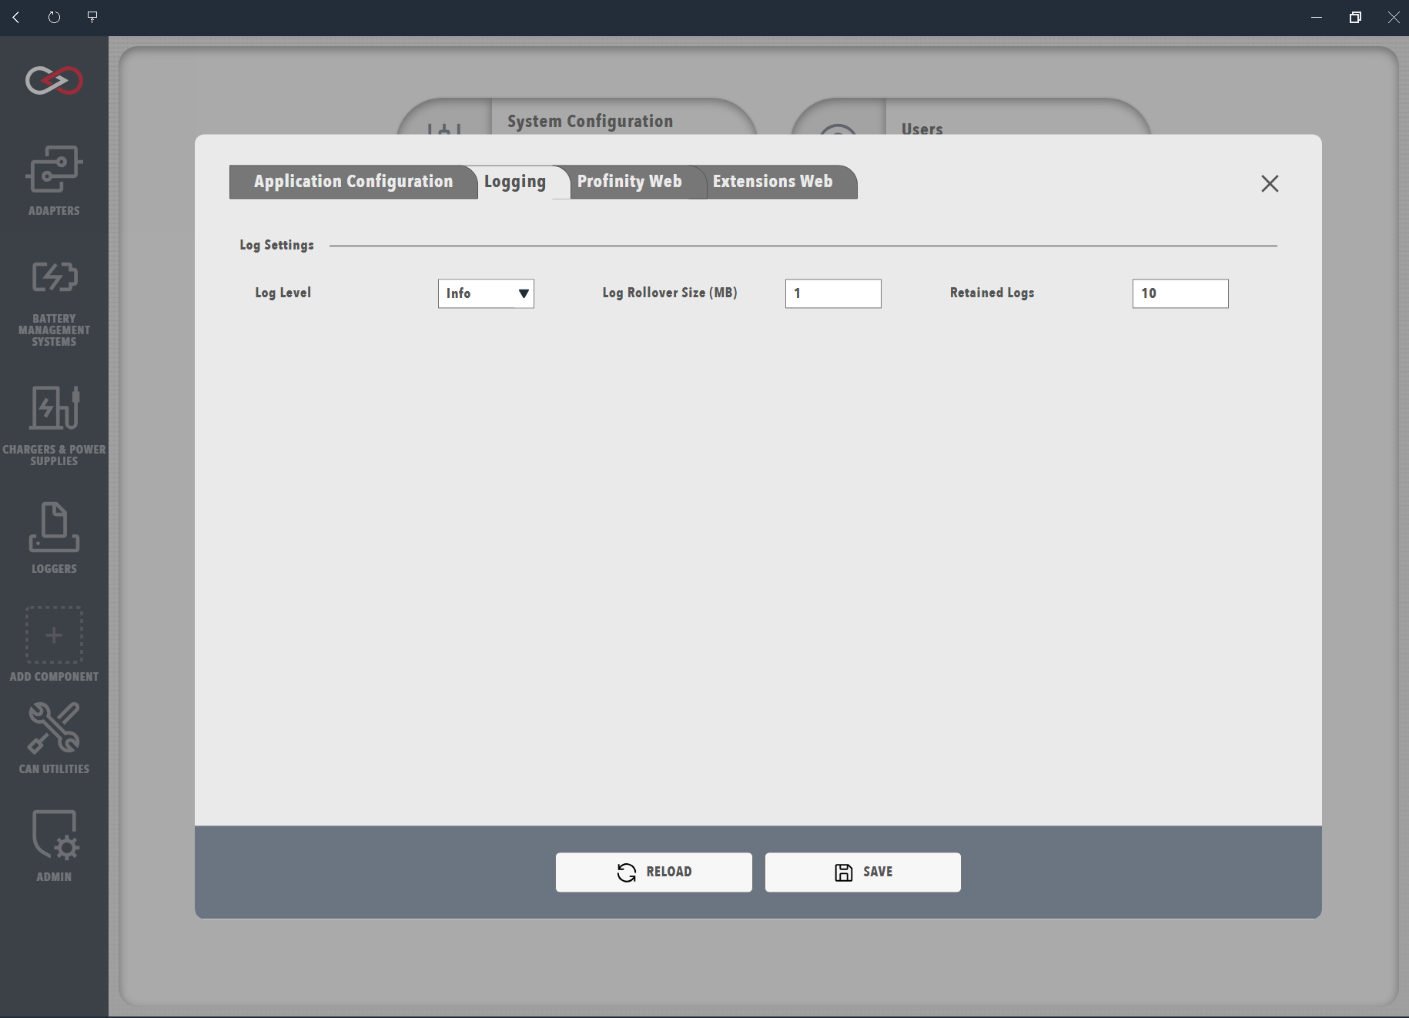
Task: Click the Log Settings heading
Action: pos(276,245)
